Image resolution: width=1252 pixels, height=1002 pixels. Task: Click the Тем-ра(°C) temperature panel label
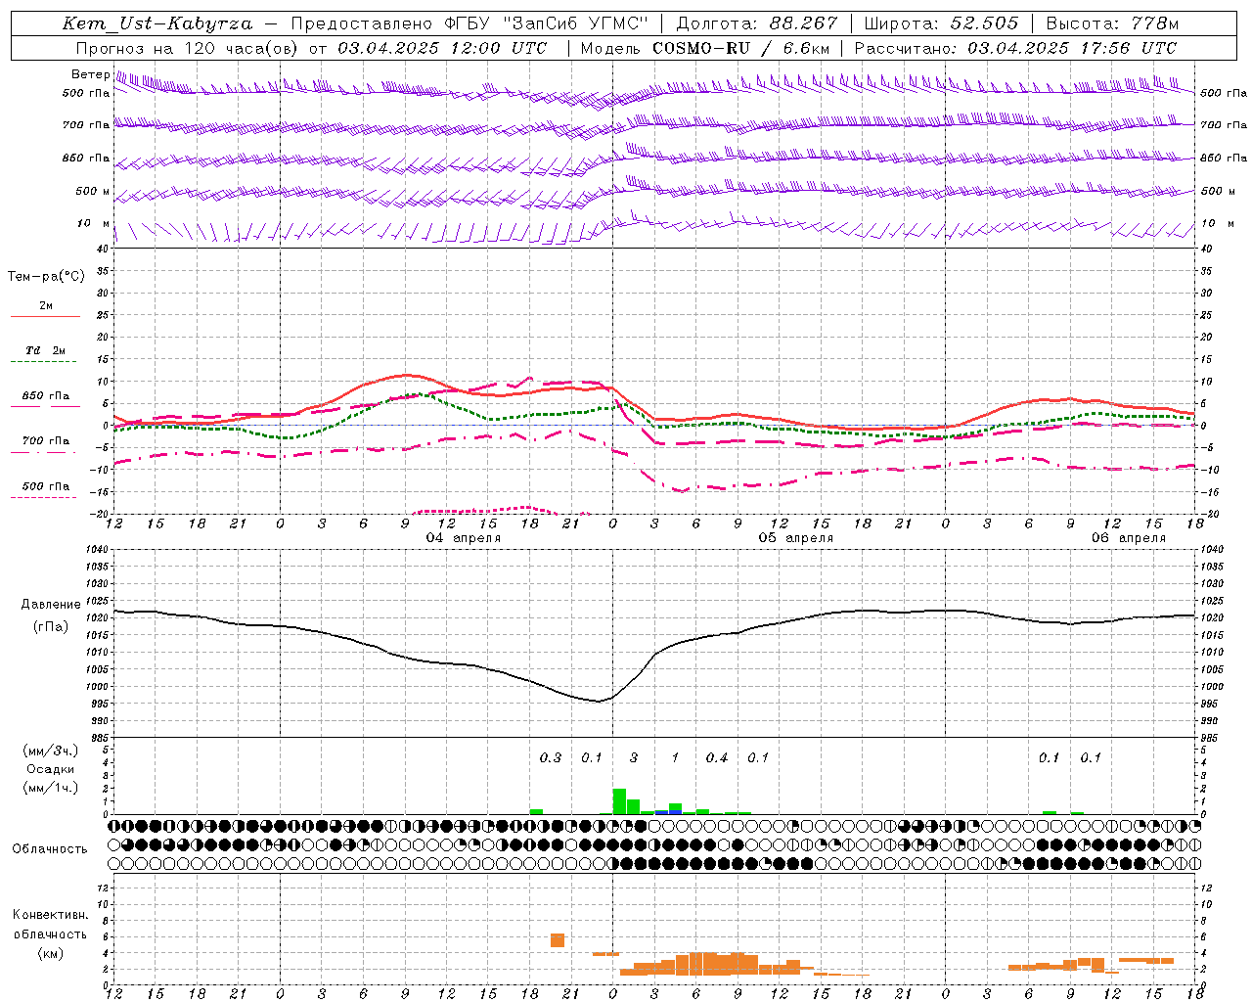(46, 277)
